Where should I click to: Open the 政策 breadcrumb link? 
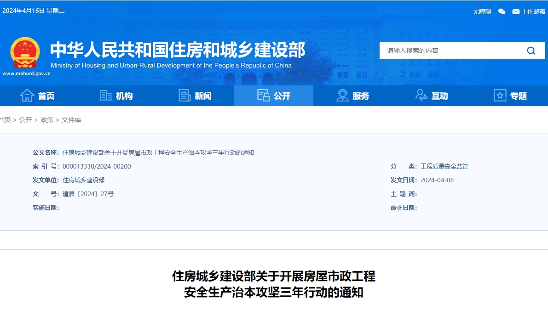[x=46, y=120]
